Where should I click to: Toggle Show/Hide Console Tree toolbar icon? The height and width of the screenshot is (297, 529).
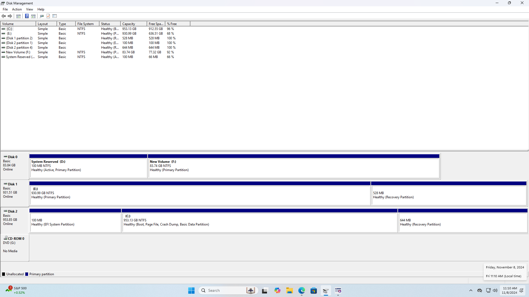point(18,16)
